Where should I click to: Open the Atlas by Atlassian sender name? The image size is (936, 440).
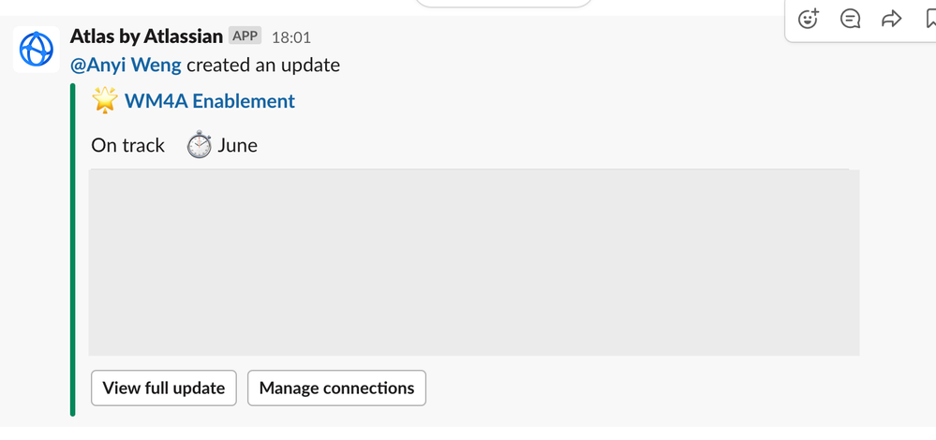146,37
